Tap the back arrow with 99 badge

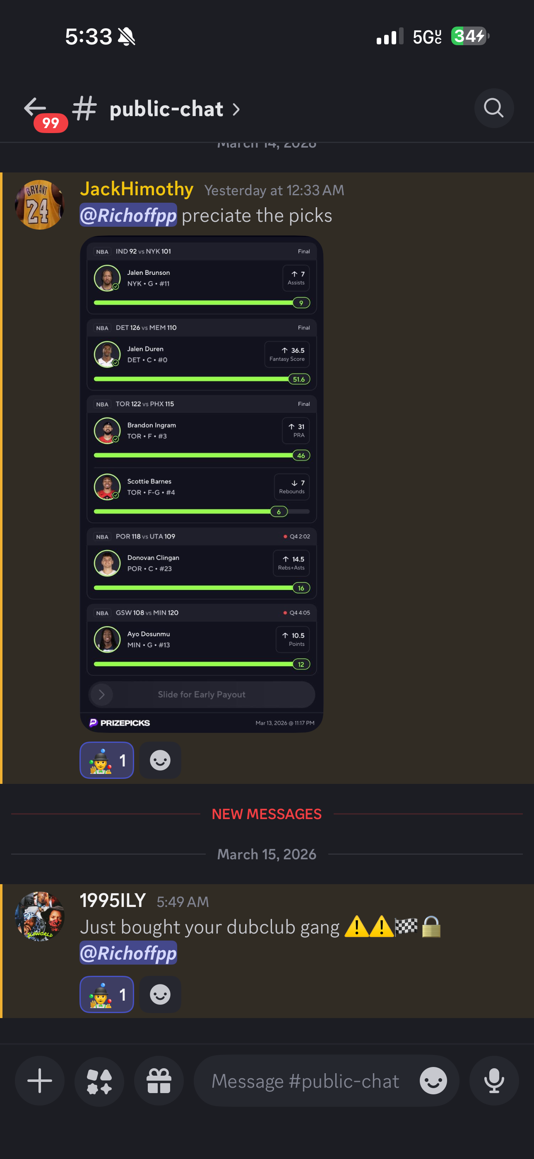click(x=41, y=112)
